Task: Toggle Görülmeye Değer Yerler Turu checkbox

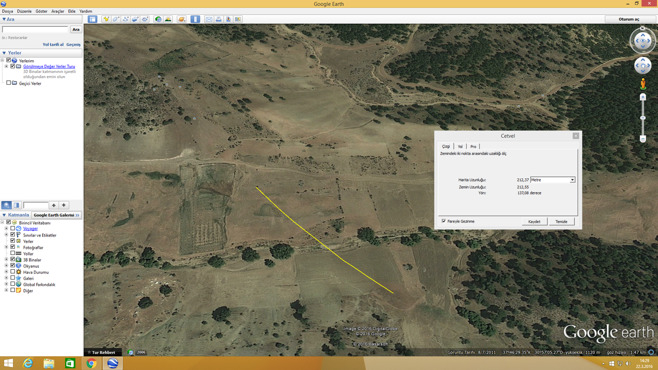Action: pos(13,66)
